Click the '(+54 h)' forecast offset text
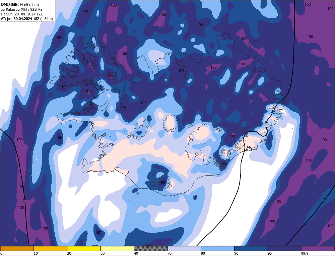The width and height of the screenshot is (335, 256). coord(47,19)
